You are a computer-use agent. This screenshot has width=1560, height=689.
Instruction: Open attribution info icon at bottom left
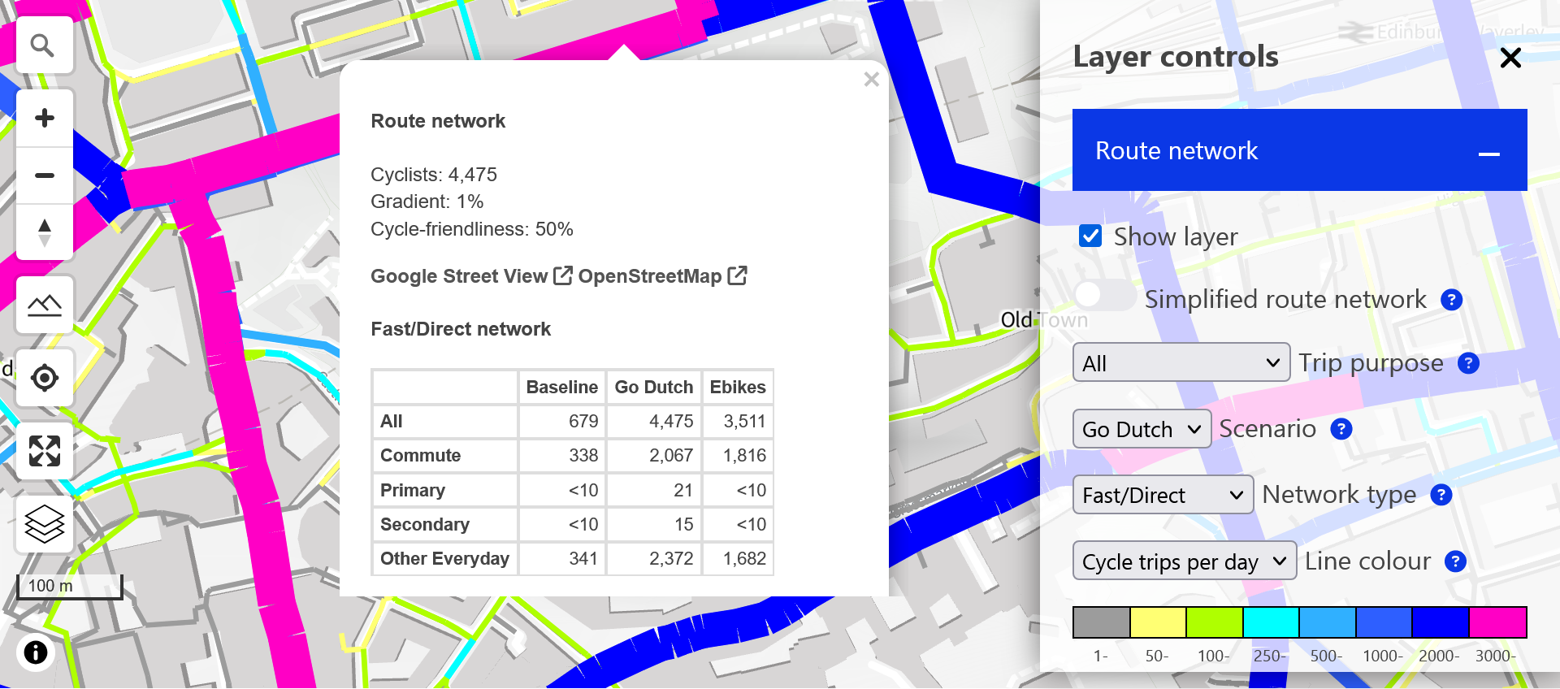click(x=36, y=652)
